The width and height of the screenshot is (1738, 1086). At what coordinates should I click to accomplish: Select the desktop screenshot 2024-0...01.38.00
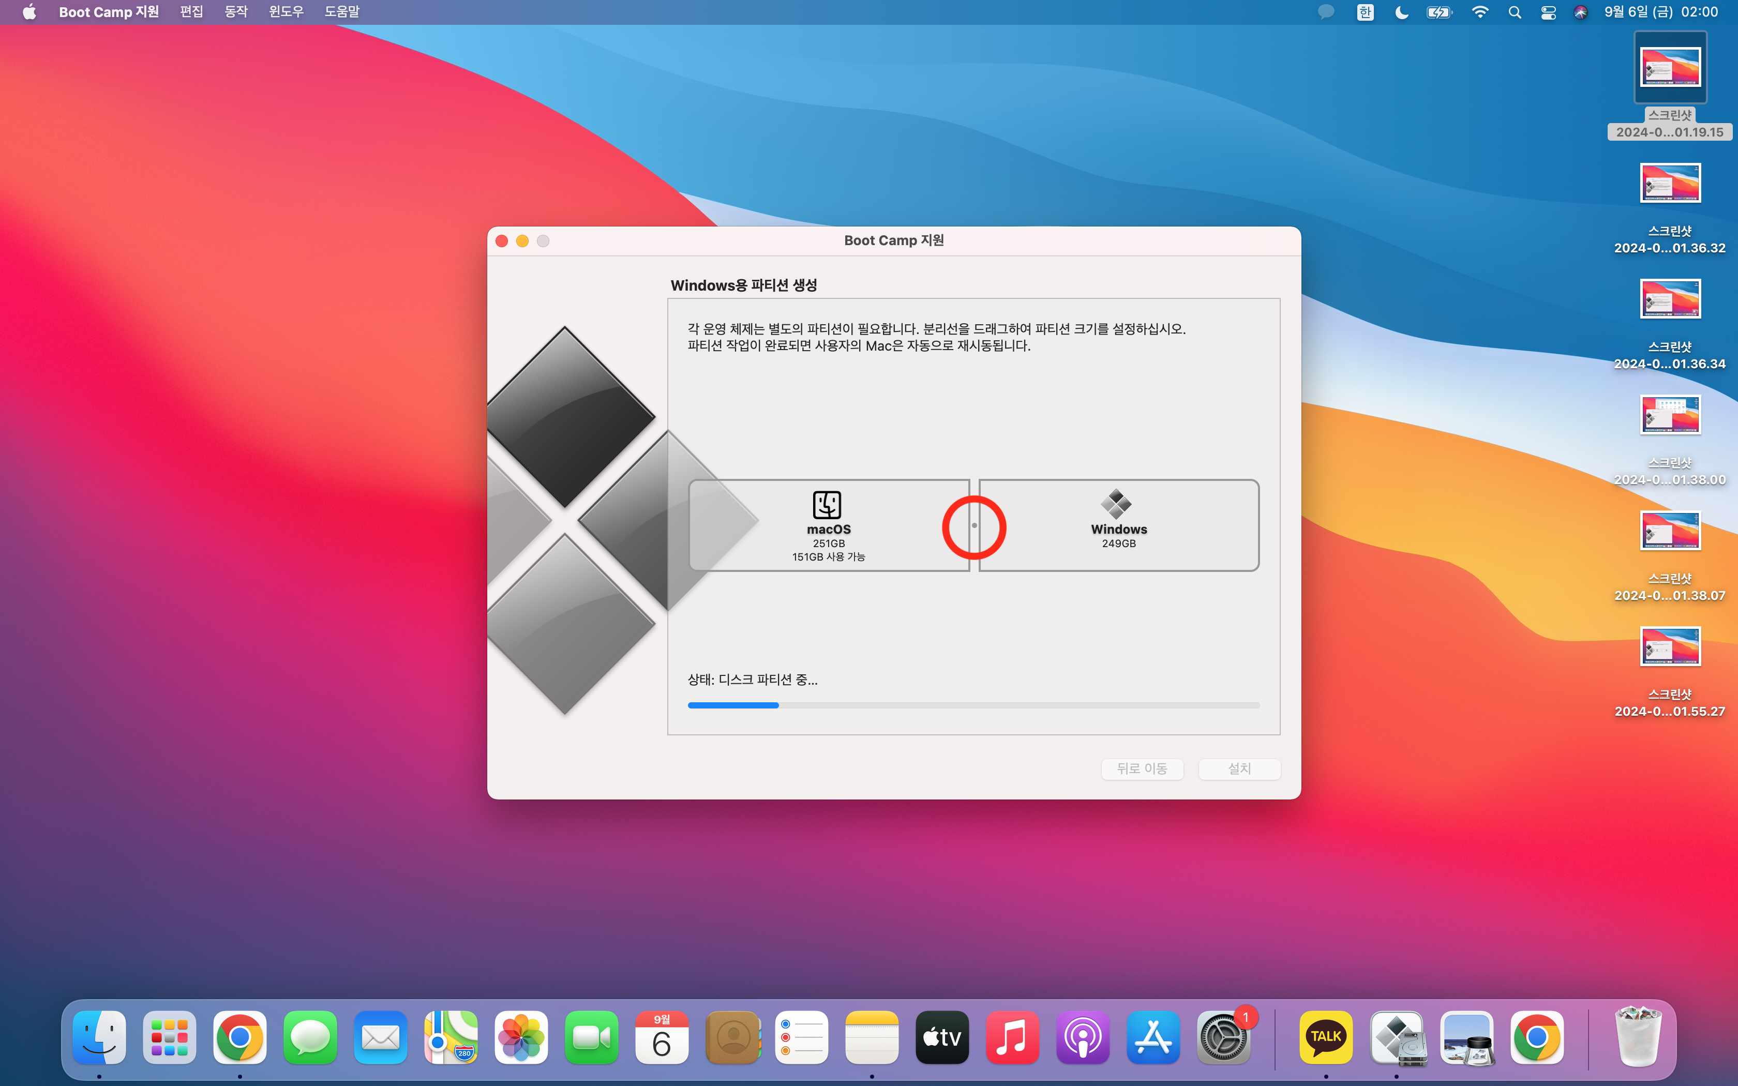point(1670,440)
